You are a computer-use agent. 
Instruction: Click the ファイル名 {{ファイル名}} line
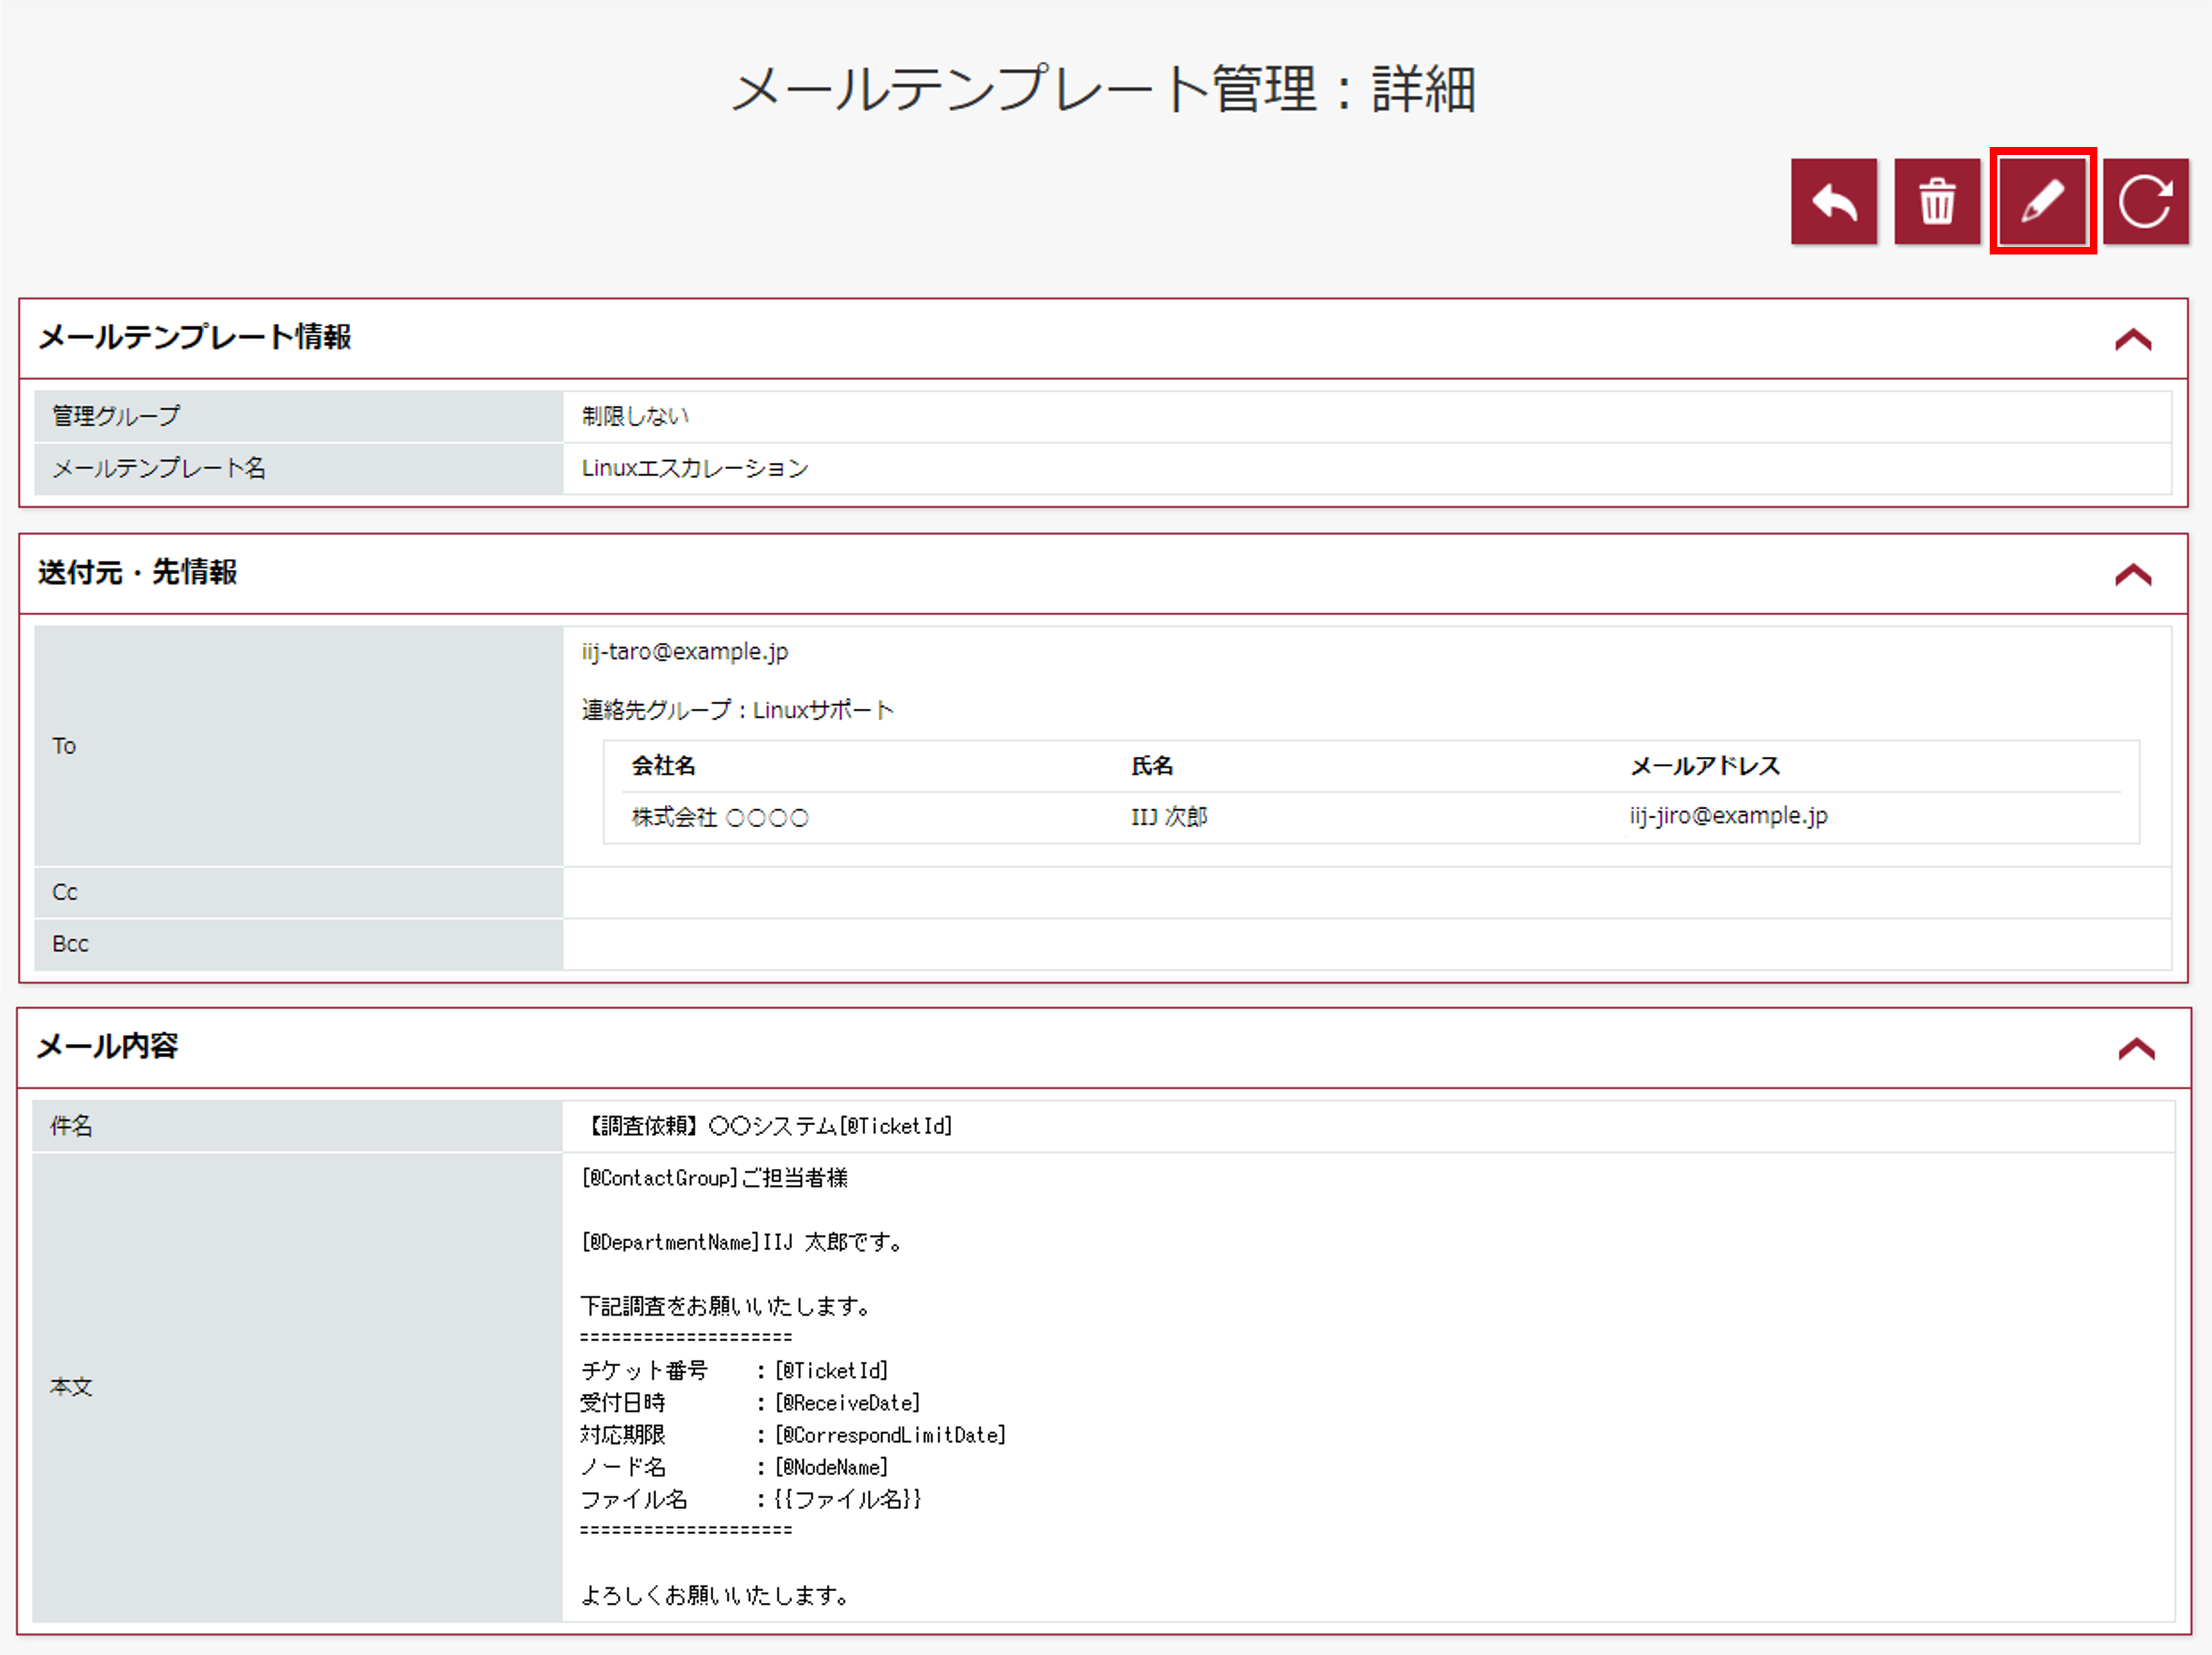[x=751, y=1499]
